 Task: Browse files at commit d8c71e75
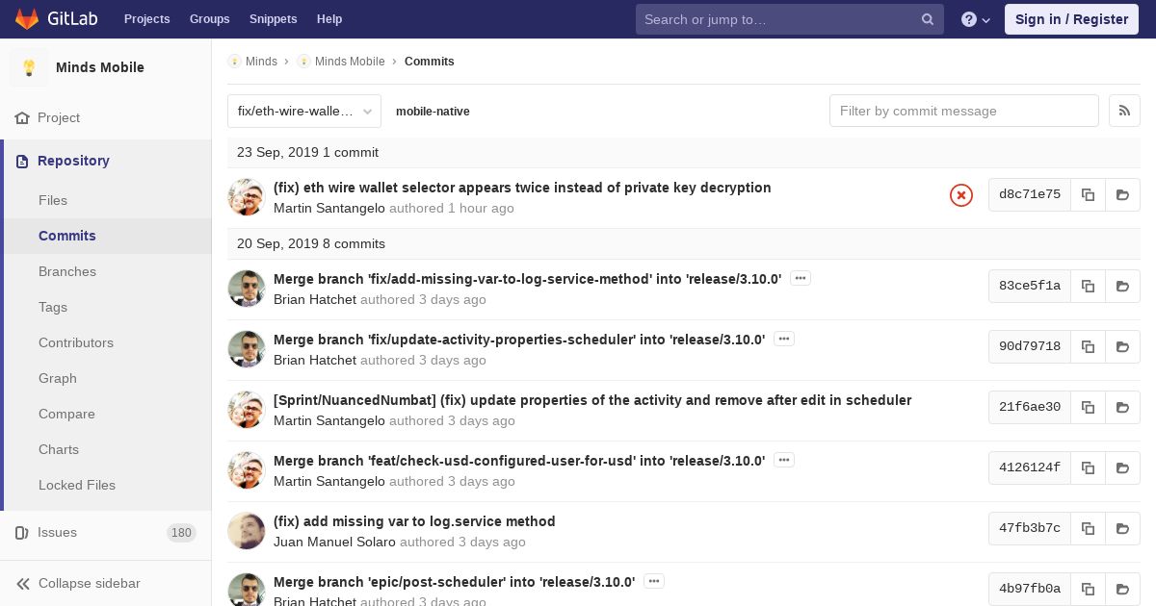point(1122,194)
